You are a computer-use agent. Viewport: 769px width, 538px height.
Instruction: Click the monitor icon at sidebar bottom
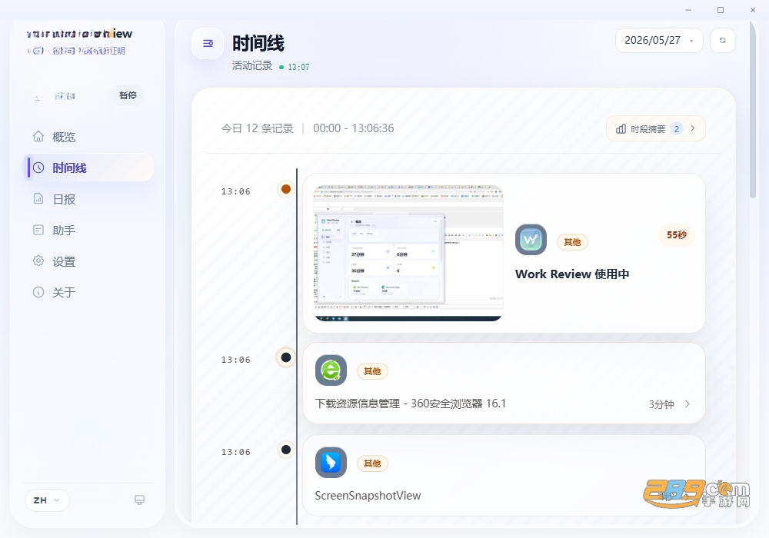139,500
